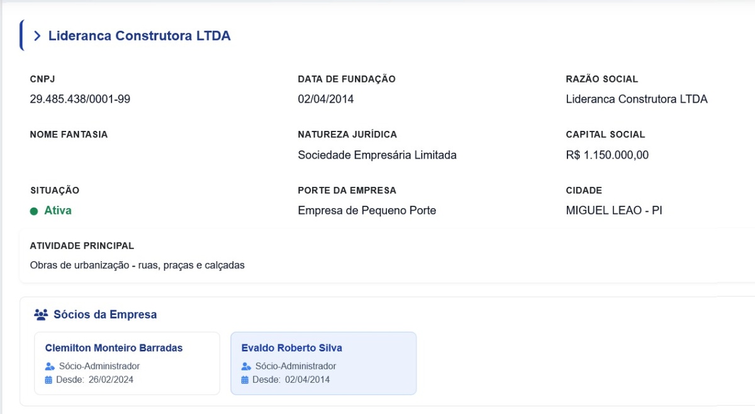Click the Evaldo Roberto Silva name link

click(x=293, y=347)
